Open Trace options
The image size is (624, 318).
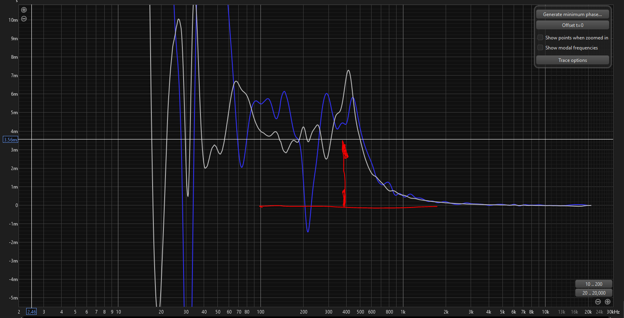tap(572, 60)
